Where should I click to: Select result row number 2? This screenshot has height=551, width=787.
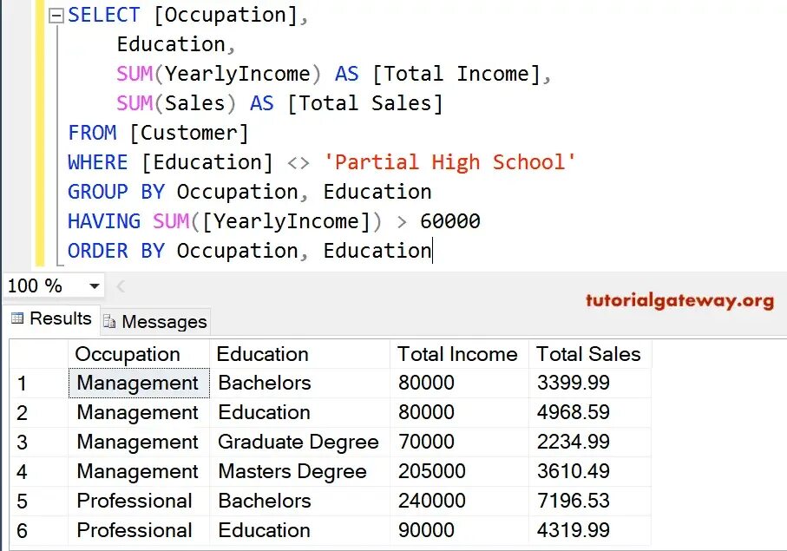39,413
